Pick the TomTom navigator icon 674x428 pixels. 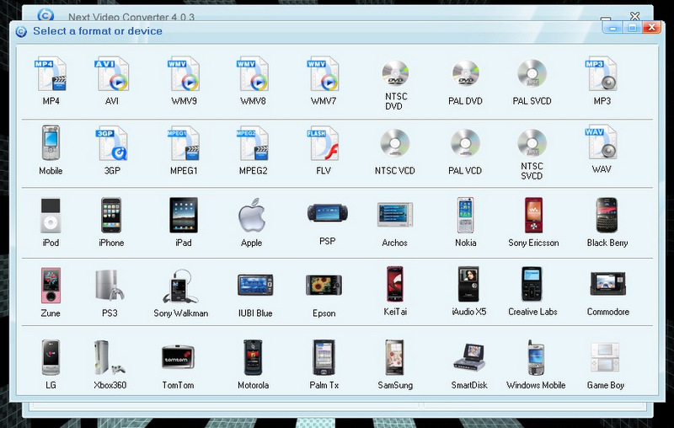click(178, 356)
